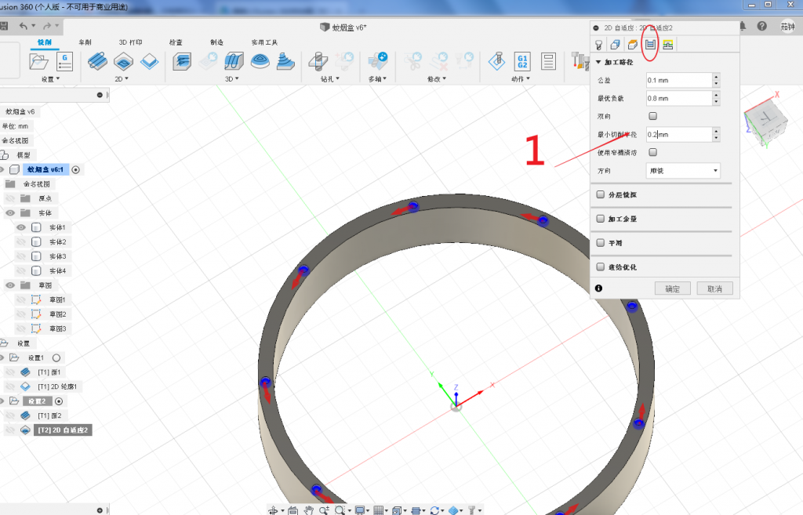
Task: Open the 3D dropdown menu
Action: point(232,79)
